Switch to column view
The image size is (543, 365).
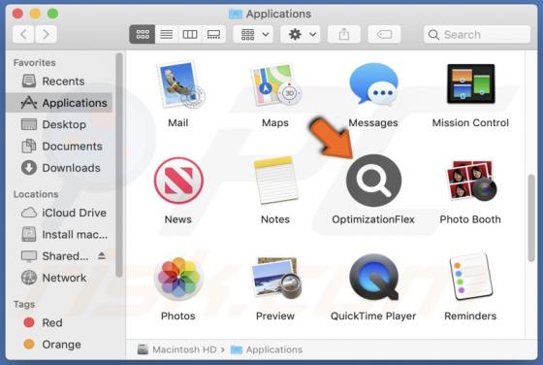pyautogui.click(x=190, y=34)
